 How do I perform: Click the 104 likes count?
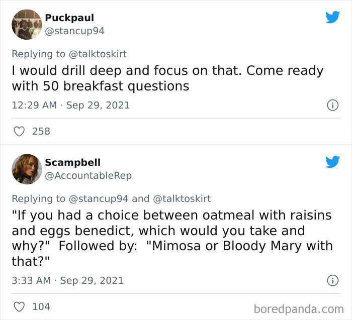[41, 306]
